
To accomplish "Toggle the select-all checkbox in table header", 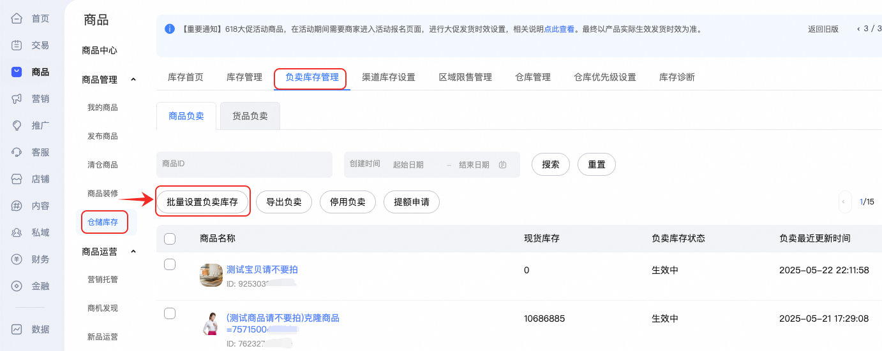I will [170, 239].
